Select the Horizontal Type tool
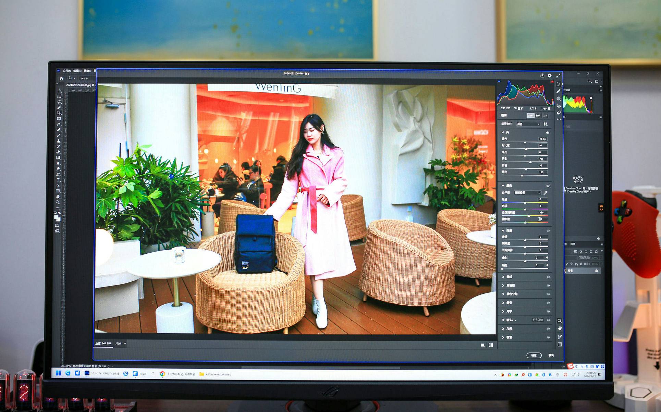The height and width of the screenshot is (412, 661). (58, 180)
